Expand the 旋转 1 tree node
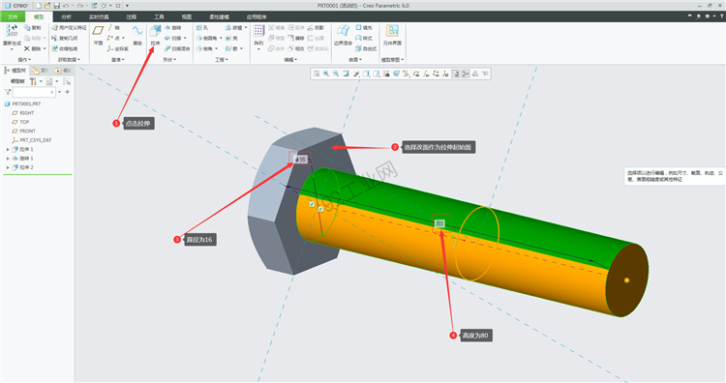Viewport: 726px width, 383px height. tap(8, 159)
